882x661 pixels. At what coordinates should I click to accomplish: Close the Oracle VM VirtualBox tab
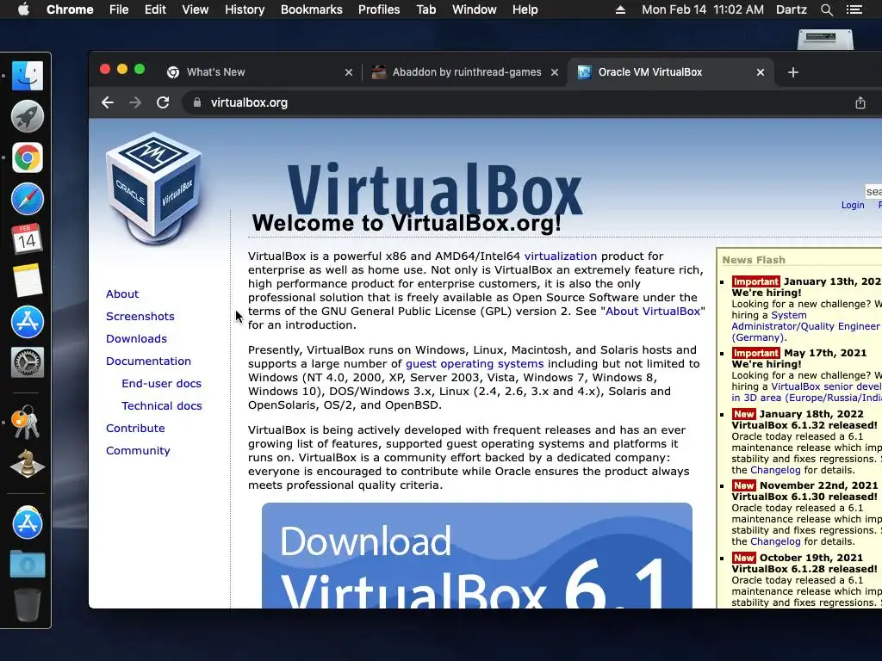761,72
